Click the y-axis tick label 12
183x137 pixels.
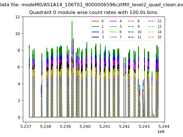click(17, 17)
